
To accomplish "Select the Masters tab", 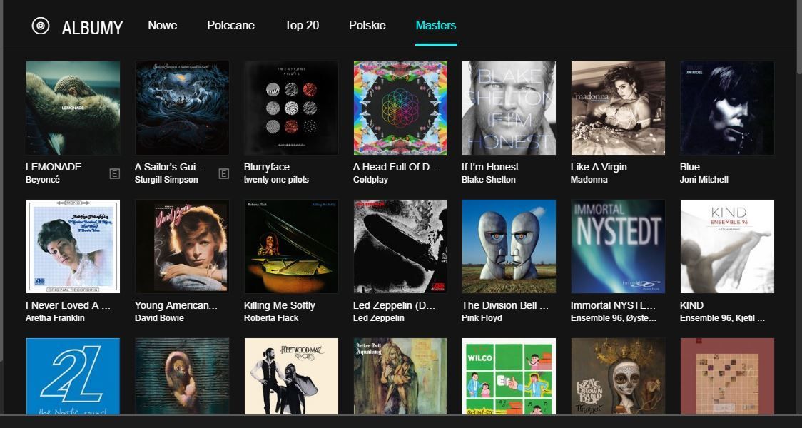I will click(x=436, y=25).
